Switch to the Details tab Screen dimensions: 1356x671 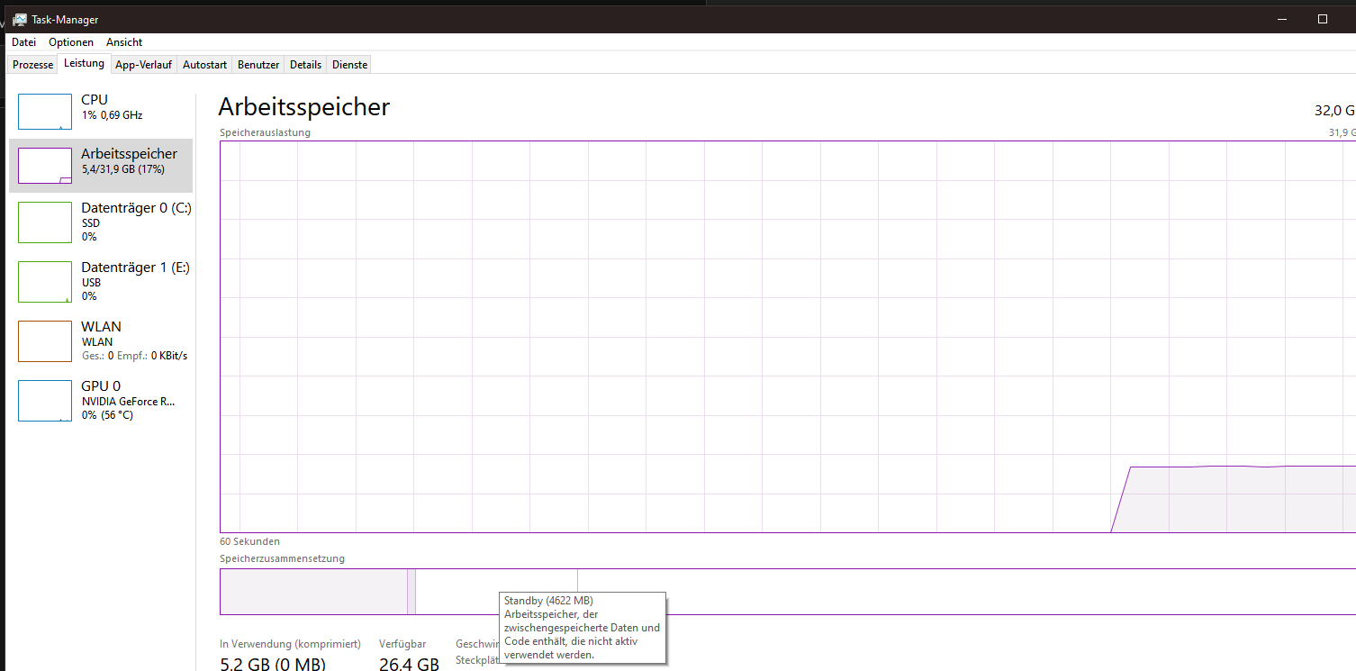305,64
